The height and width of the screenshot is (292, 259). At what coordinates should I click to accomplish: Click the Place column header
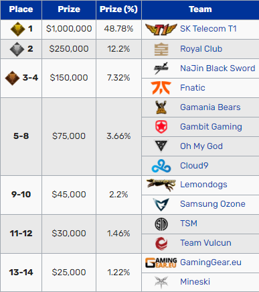coord(21,9)
